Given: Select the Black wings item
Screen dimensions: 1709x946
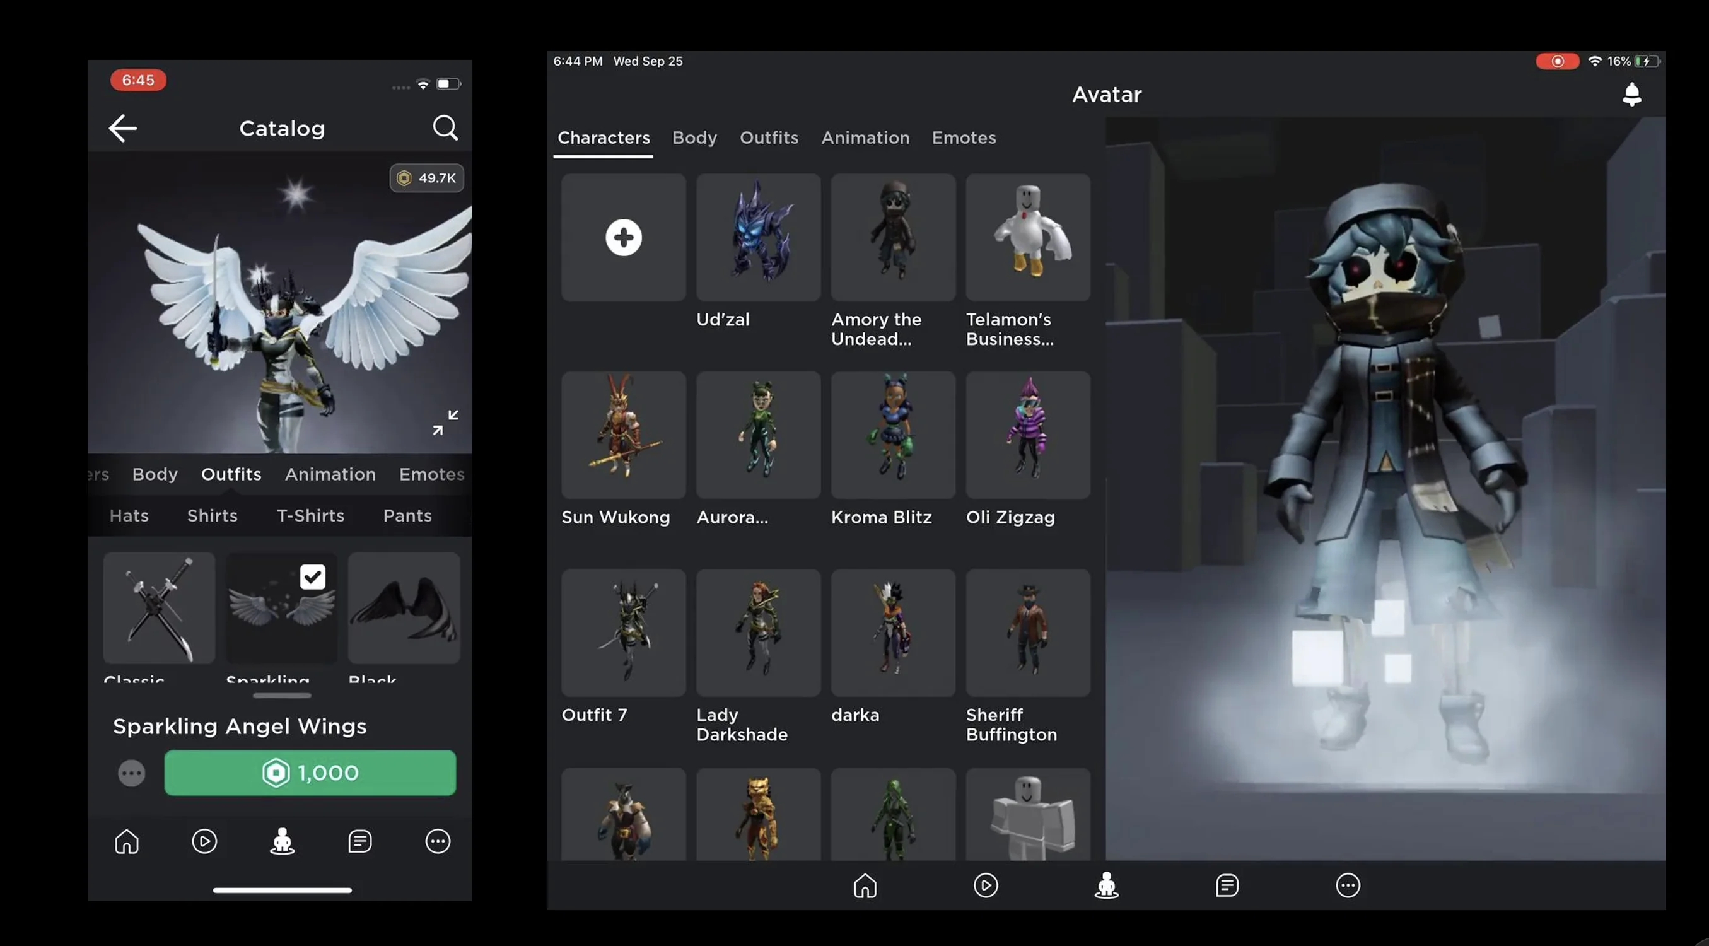Looking at the screenshot, I should coord(404,608).
